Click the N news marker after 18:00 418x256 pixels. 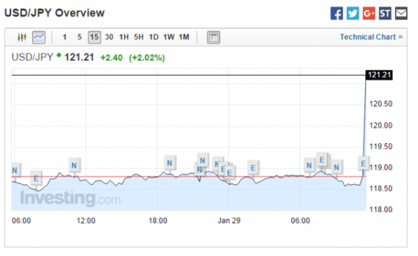click(169, 163)
